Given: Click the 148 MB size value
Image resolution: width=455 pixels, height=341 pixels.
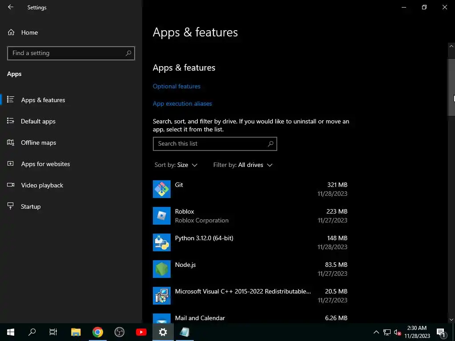Looking at the screenshot, I should [x=337, y=238].
